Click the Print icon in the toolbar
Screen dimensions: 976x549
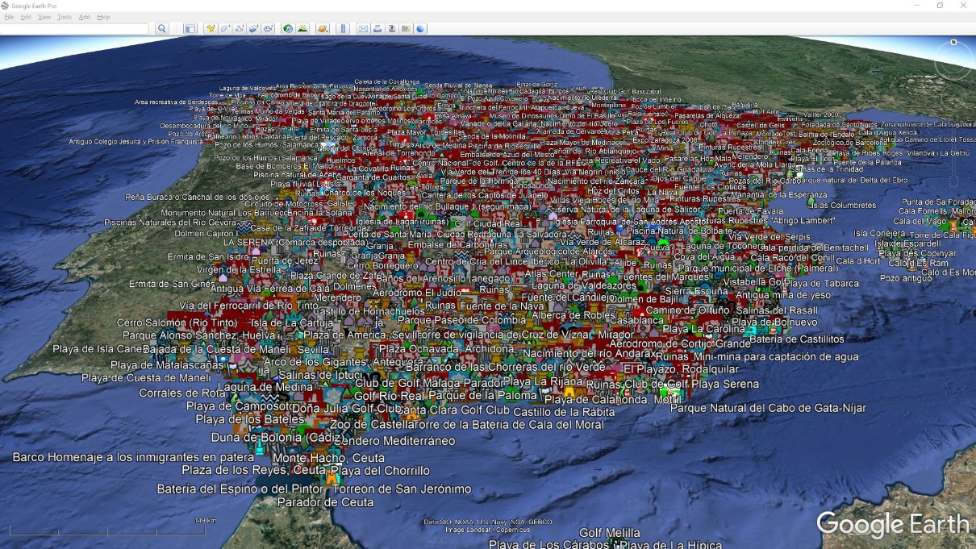377,29
